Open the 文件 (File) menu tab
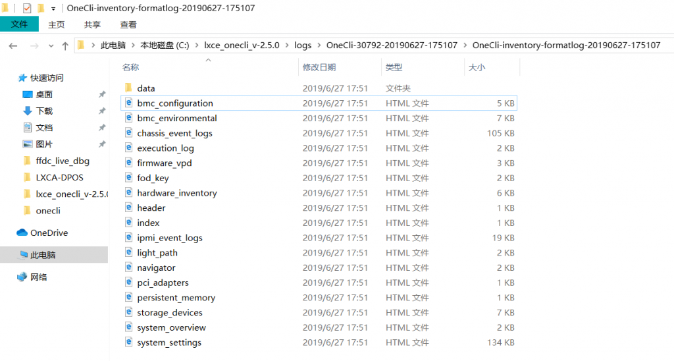 click(x=19, y=24)
